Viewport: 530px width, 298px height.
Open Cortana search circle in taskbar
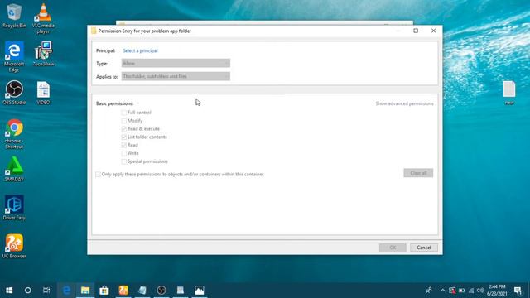27,291
